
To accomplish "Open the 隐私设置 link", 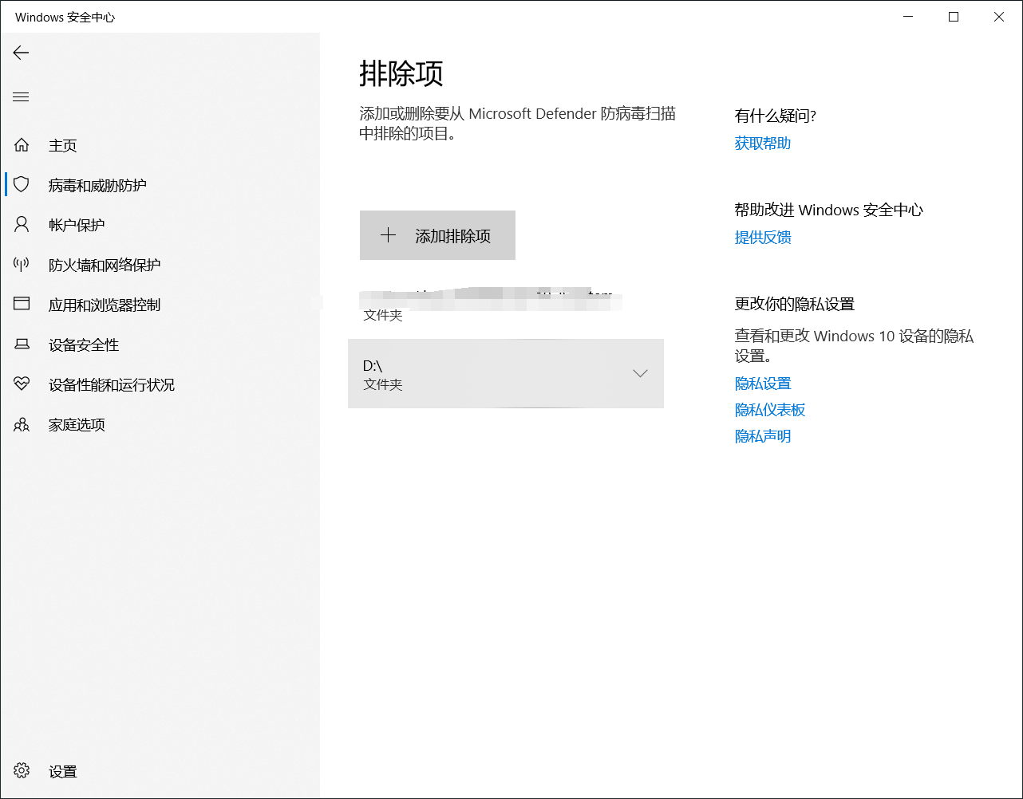I will (x=763, y=384).
